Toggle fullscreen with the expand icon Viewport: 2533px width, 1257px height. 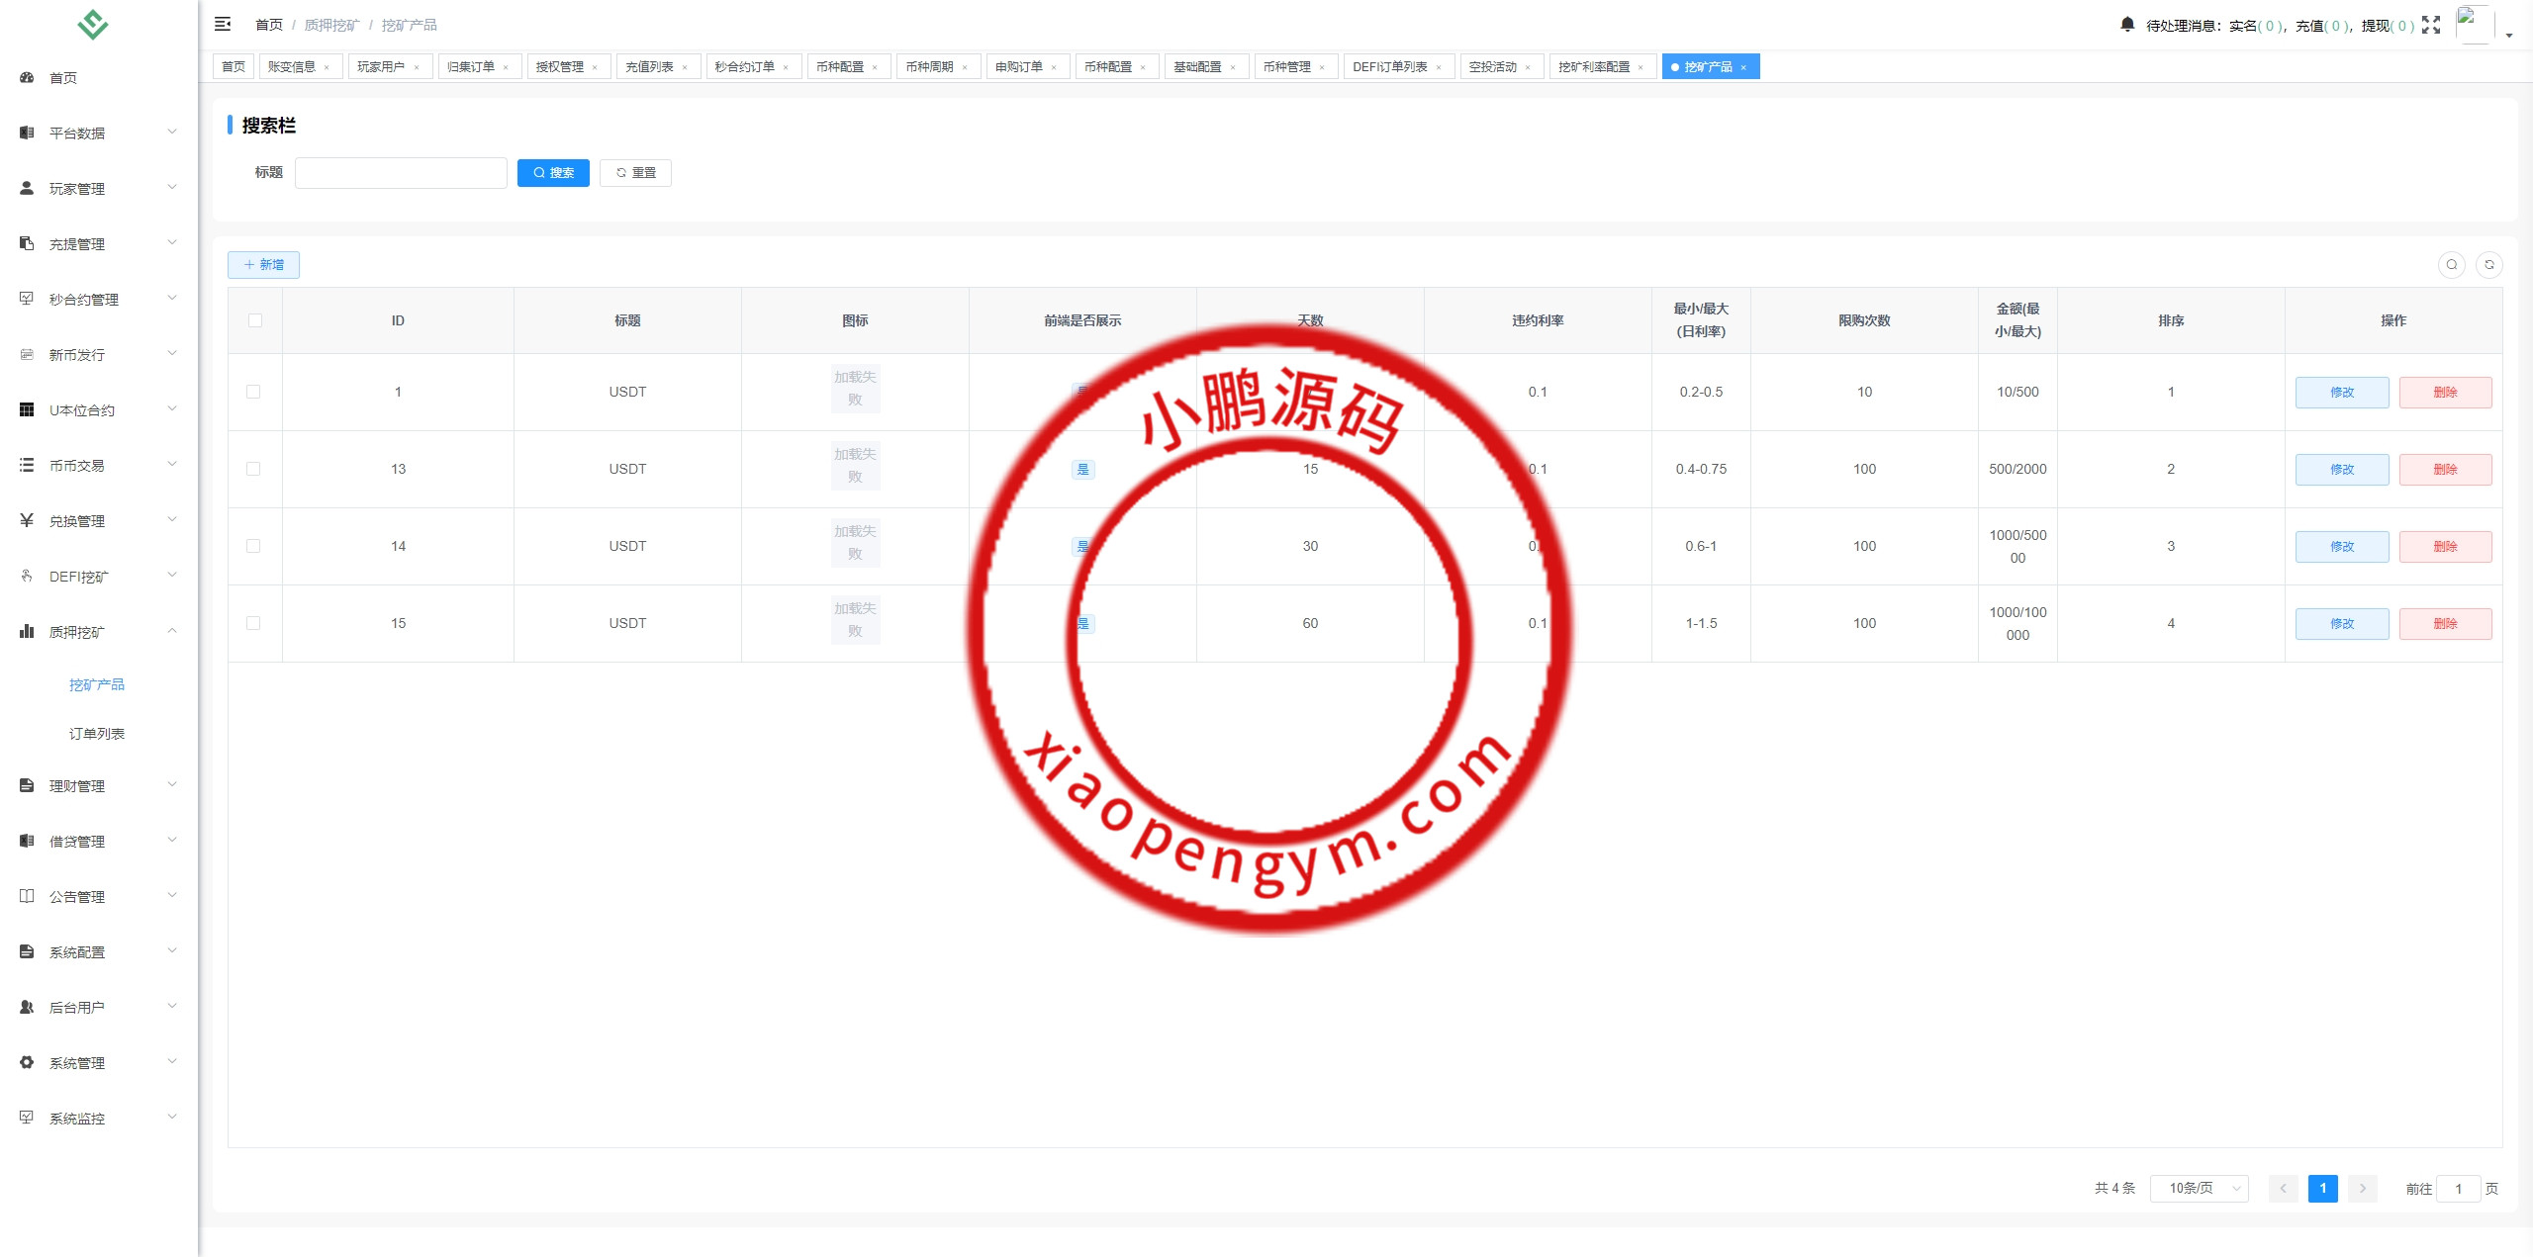click(2431, 25)
